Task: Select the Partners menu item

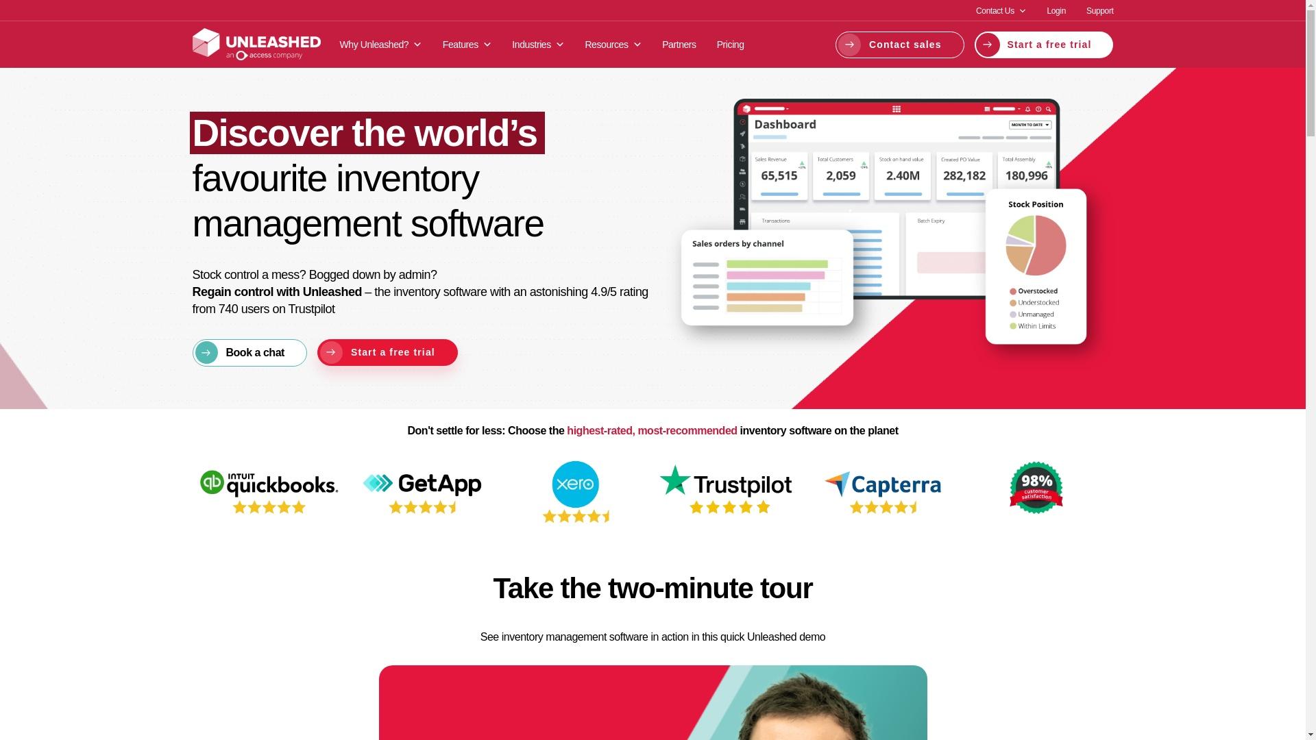Action: (x=679, y=45)
